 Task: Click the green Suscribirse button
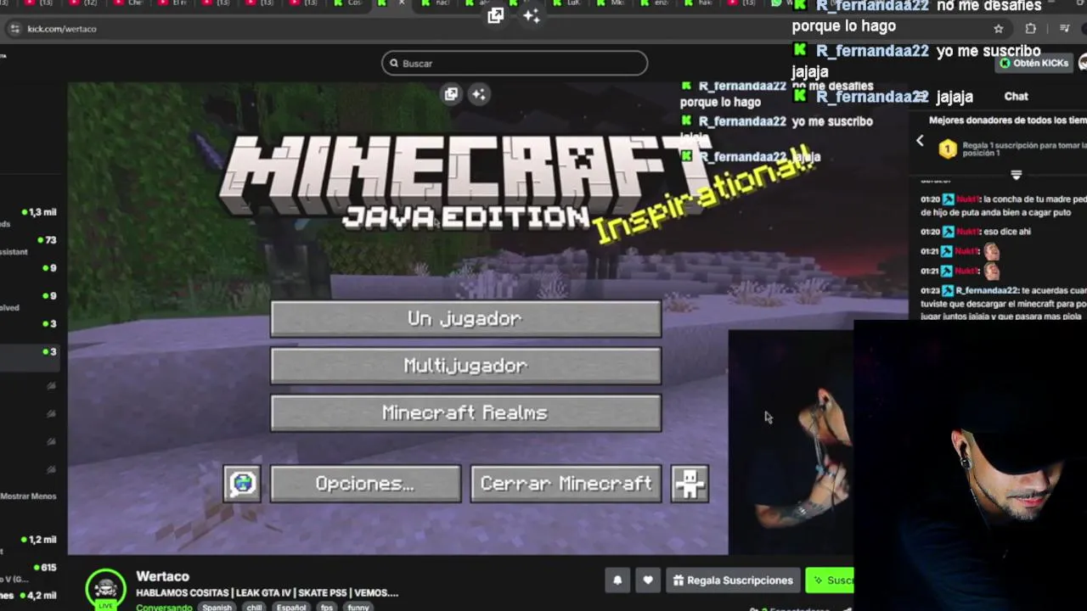click(x=830, y=580)
